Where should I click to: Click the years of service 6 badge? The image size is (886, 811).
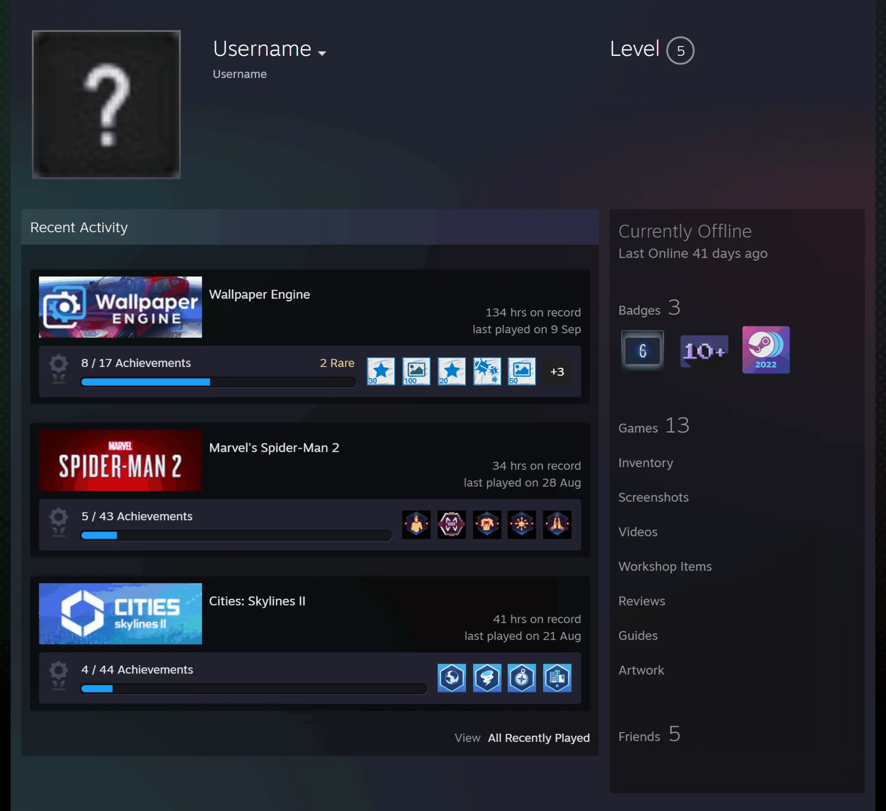coord(642,350)
